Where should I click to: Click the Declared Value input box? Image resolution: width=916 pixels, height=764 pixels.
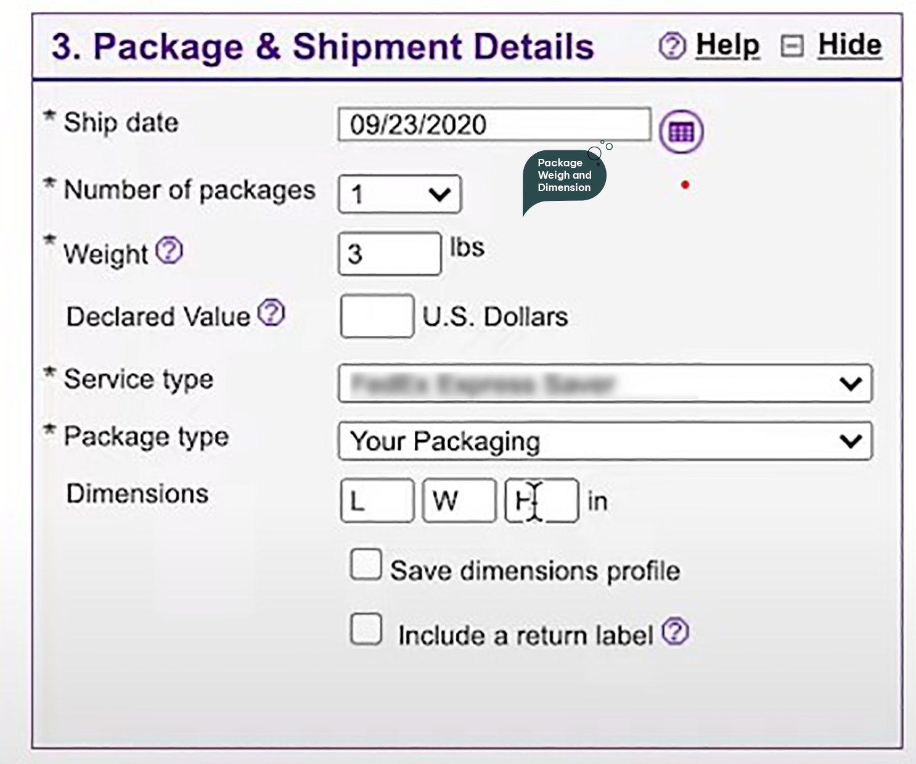[377, 316]
